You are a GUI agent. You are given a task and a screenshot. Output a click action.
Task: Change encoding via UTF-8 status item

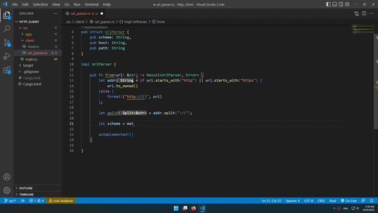308,201
